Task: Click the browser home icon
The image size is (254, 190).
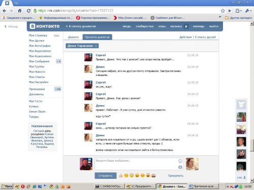Action: tap(20, 11)
